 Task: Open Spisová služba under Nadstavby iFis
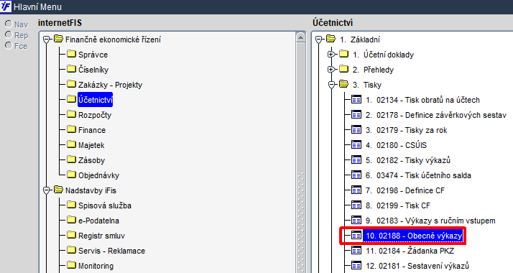(x=105, y=205)
